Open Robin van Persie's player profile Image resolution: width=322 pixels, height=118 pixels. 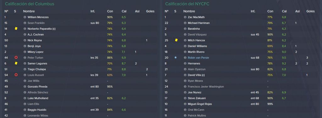pyautogui.click(x=199, y=58)
